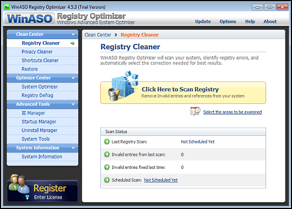Click the green icon for Invalid entries from last scan
Screen dimensions: 292x209
[107, 155]
